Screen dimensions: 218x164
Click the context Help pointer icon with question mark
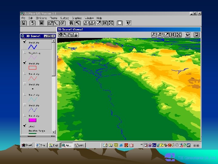coord(128,23)
